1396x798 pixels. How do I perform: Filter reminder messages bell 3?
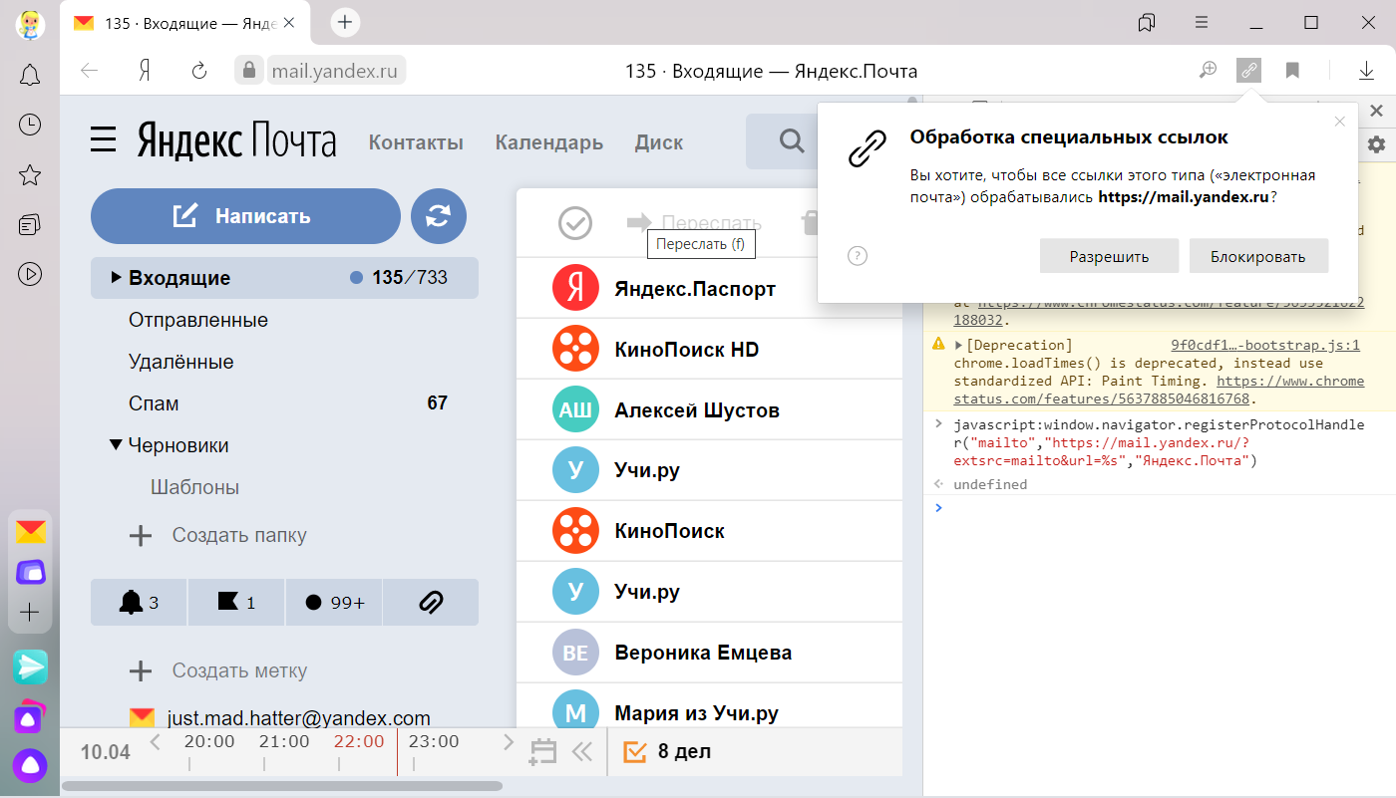[x=139, y=602]
